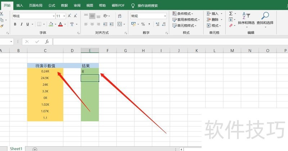Select cell containing 24.9K

(x=45, y=78)
